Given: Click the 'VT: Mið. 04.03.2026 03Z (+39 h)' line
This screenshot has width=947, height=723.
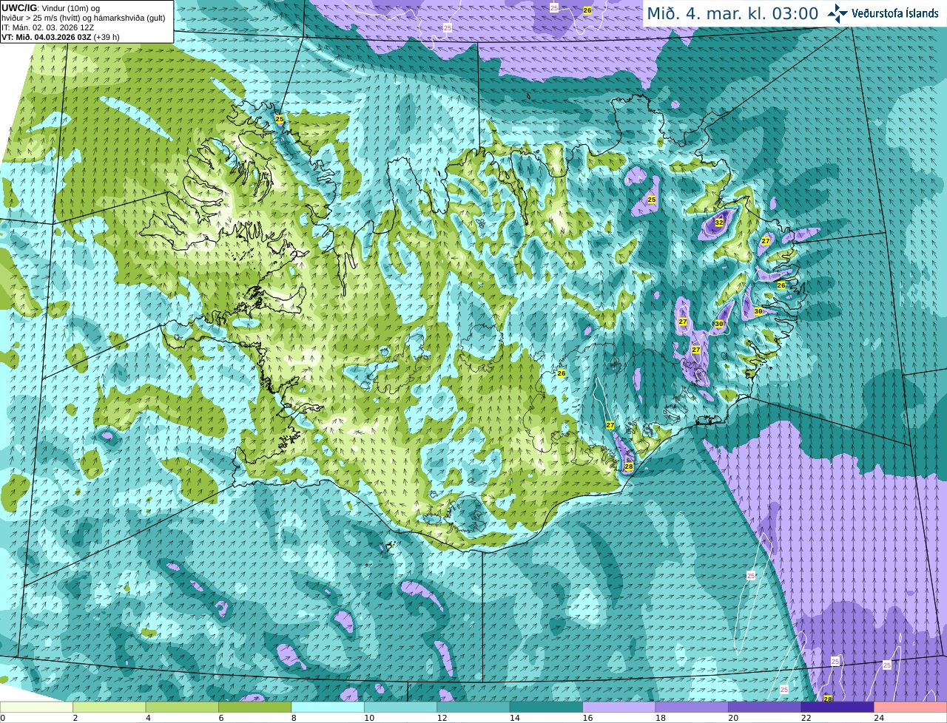Looking at the screenshot, I should coord(61,36).
